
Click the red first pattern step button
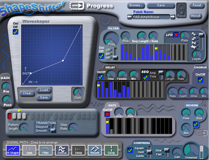9,116
